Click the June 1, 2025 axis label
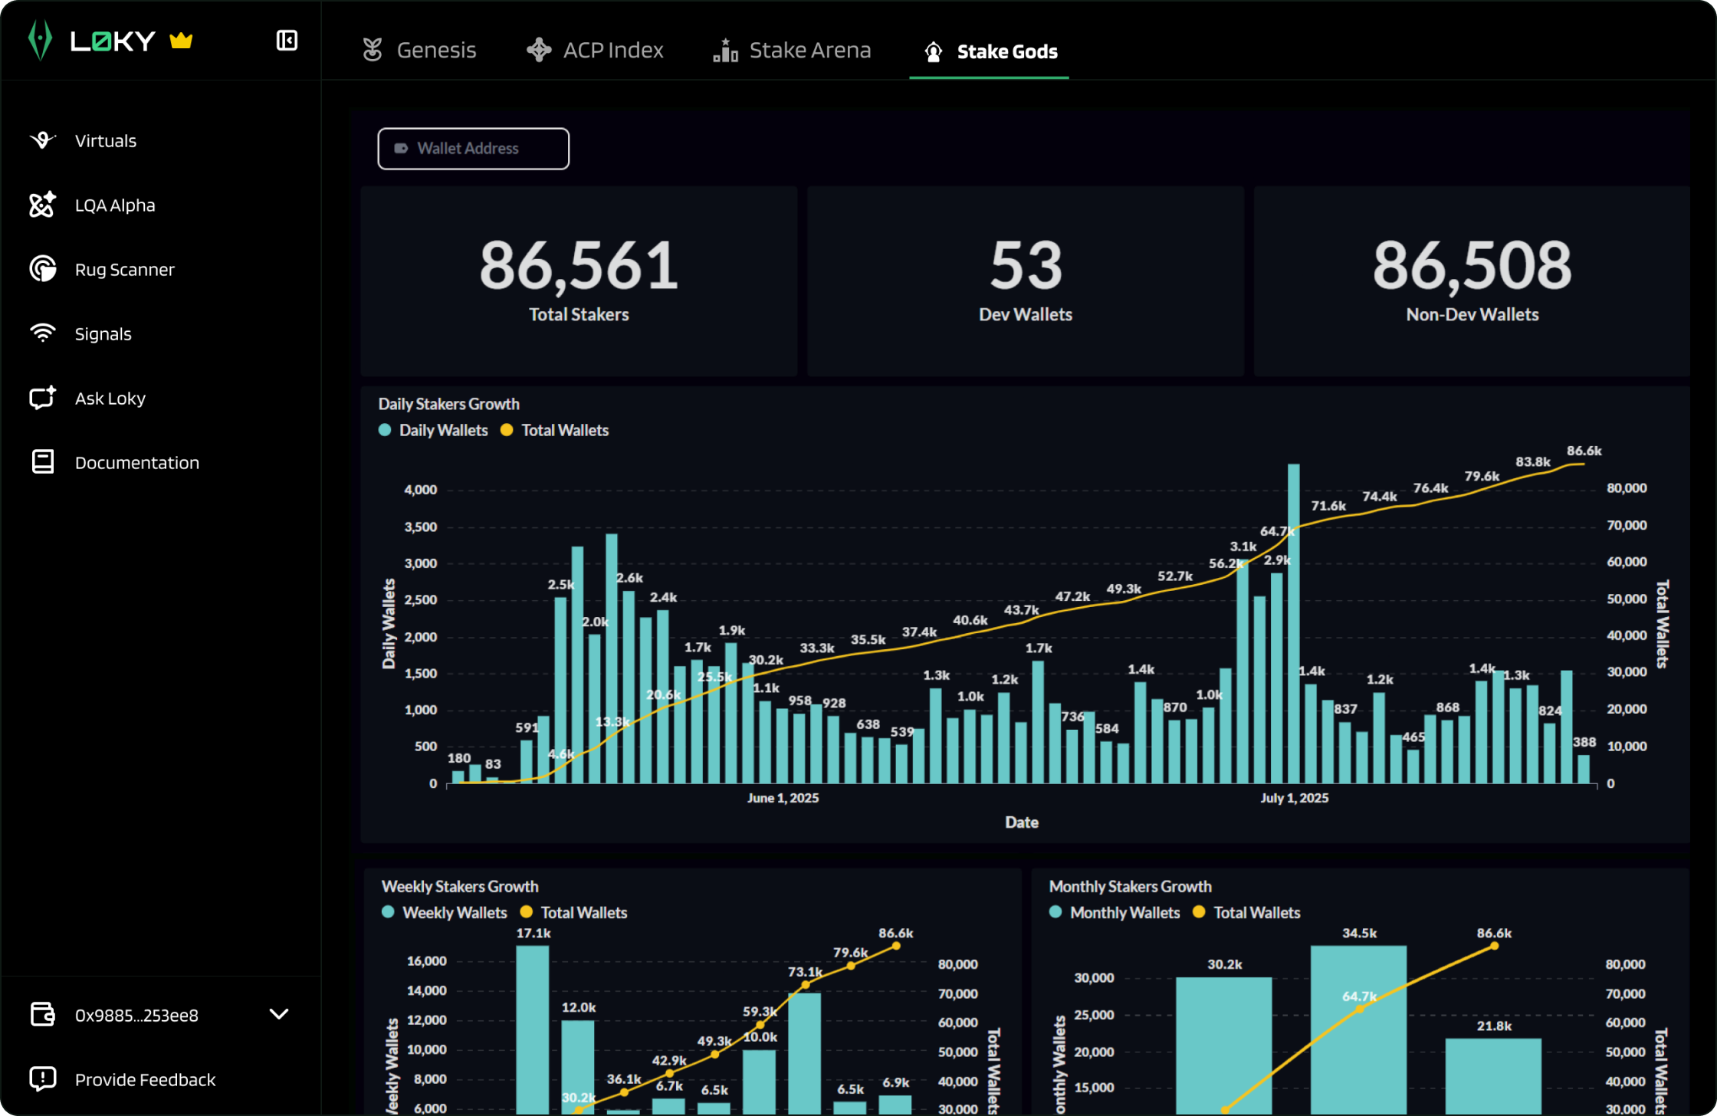Viewport: 1717px width, 1116px height. point(783,798)
